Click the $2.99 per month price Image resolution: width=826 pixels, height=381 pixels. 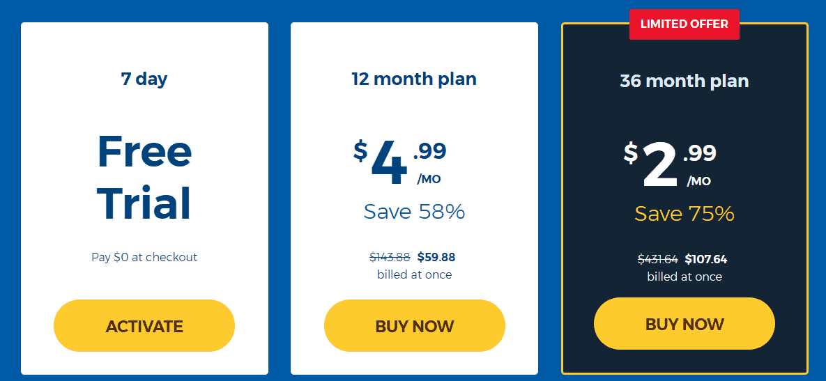tap(670, 166)
